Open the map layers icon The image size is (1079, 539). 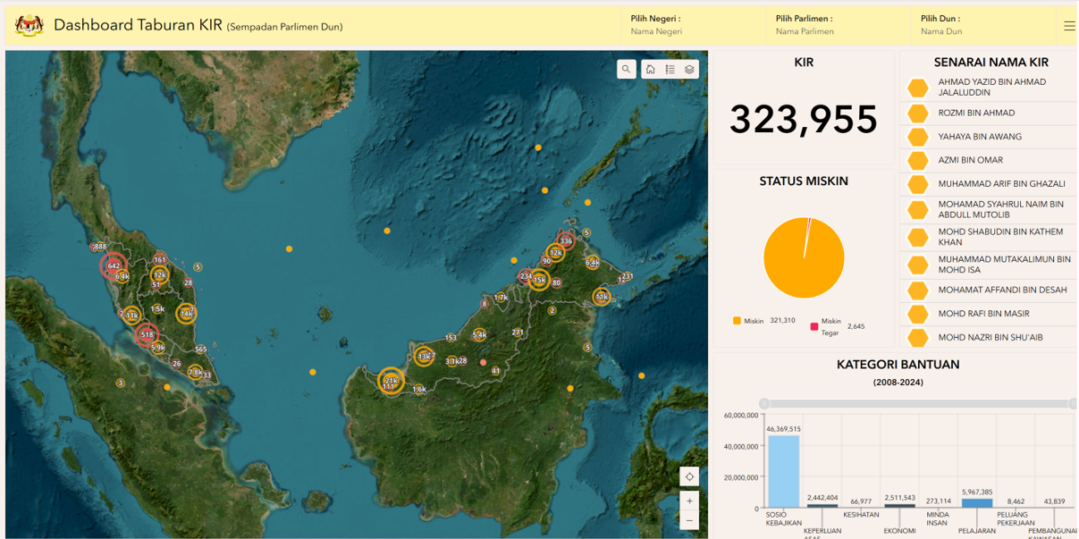click(x=689, y=69)
